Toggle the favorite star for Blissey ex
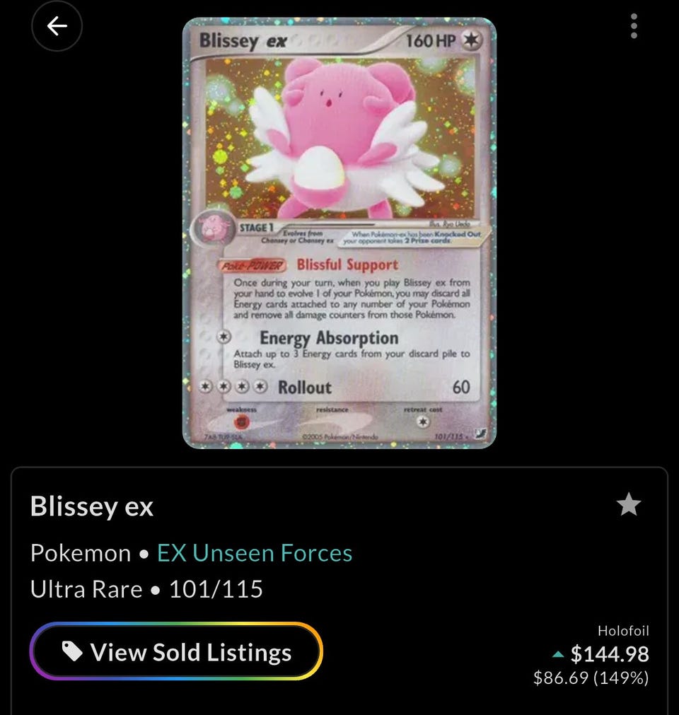679x715 pixels. [x=628, y=505]
